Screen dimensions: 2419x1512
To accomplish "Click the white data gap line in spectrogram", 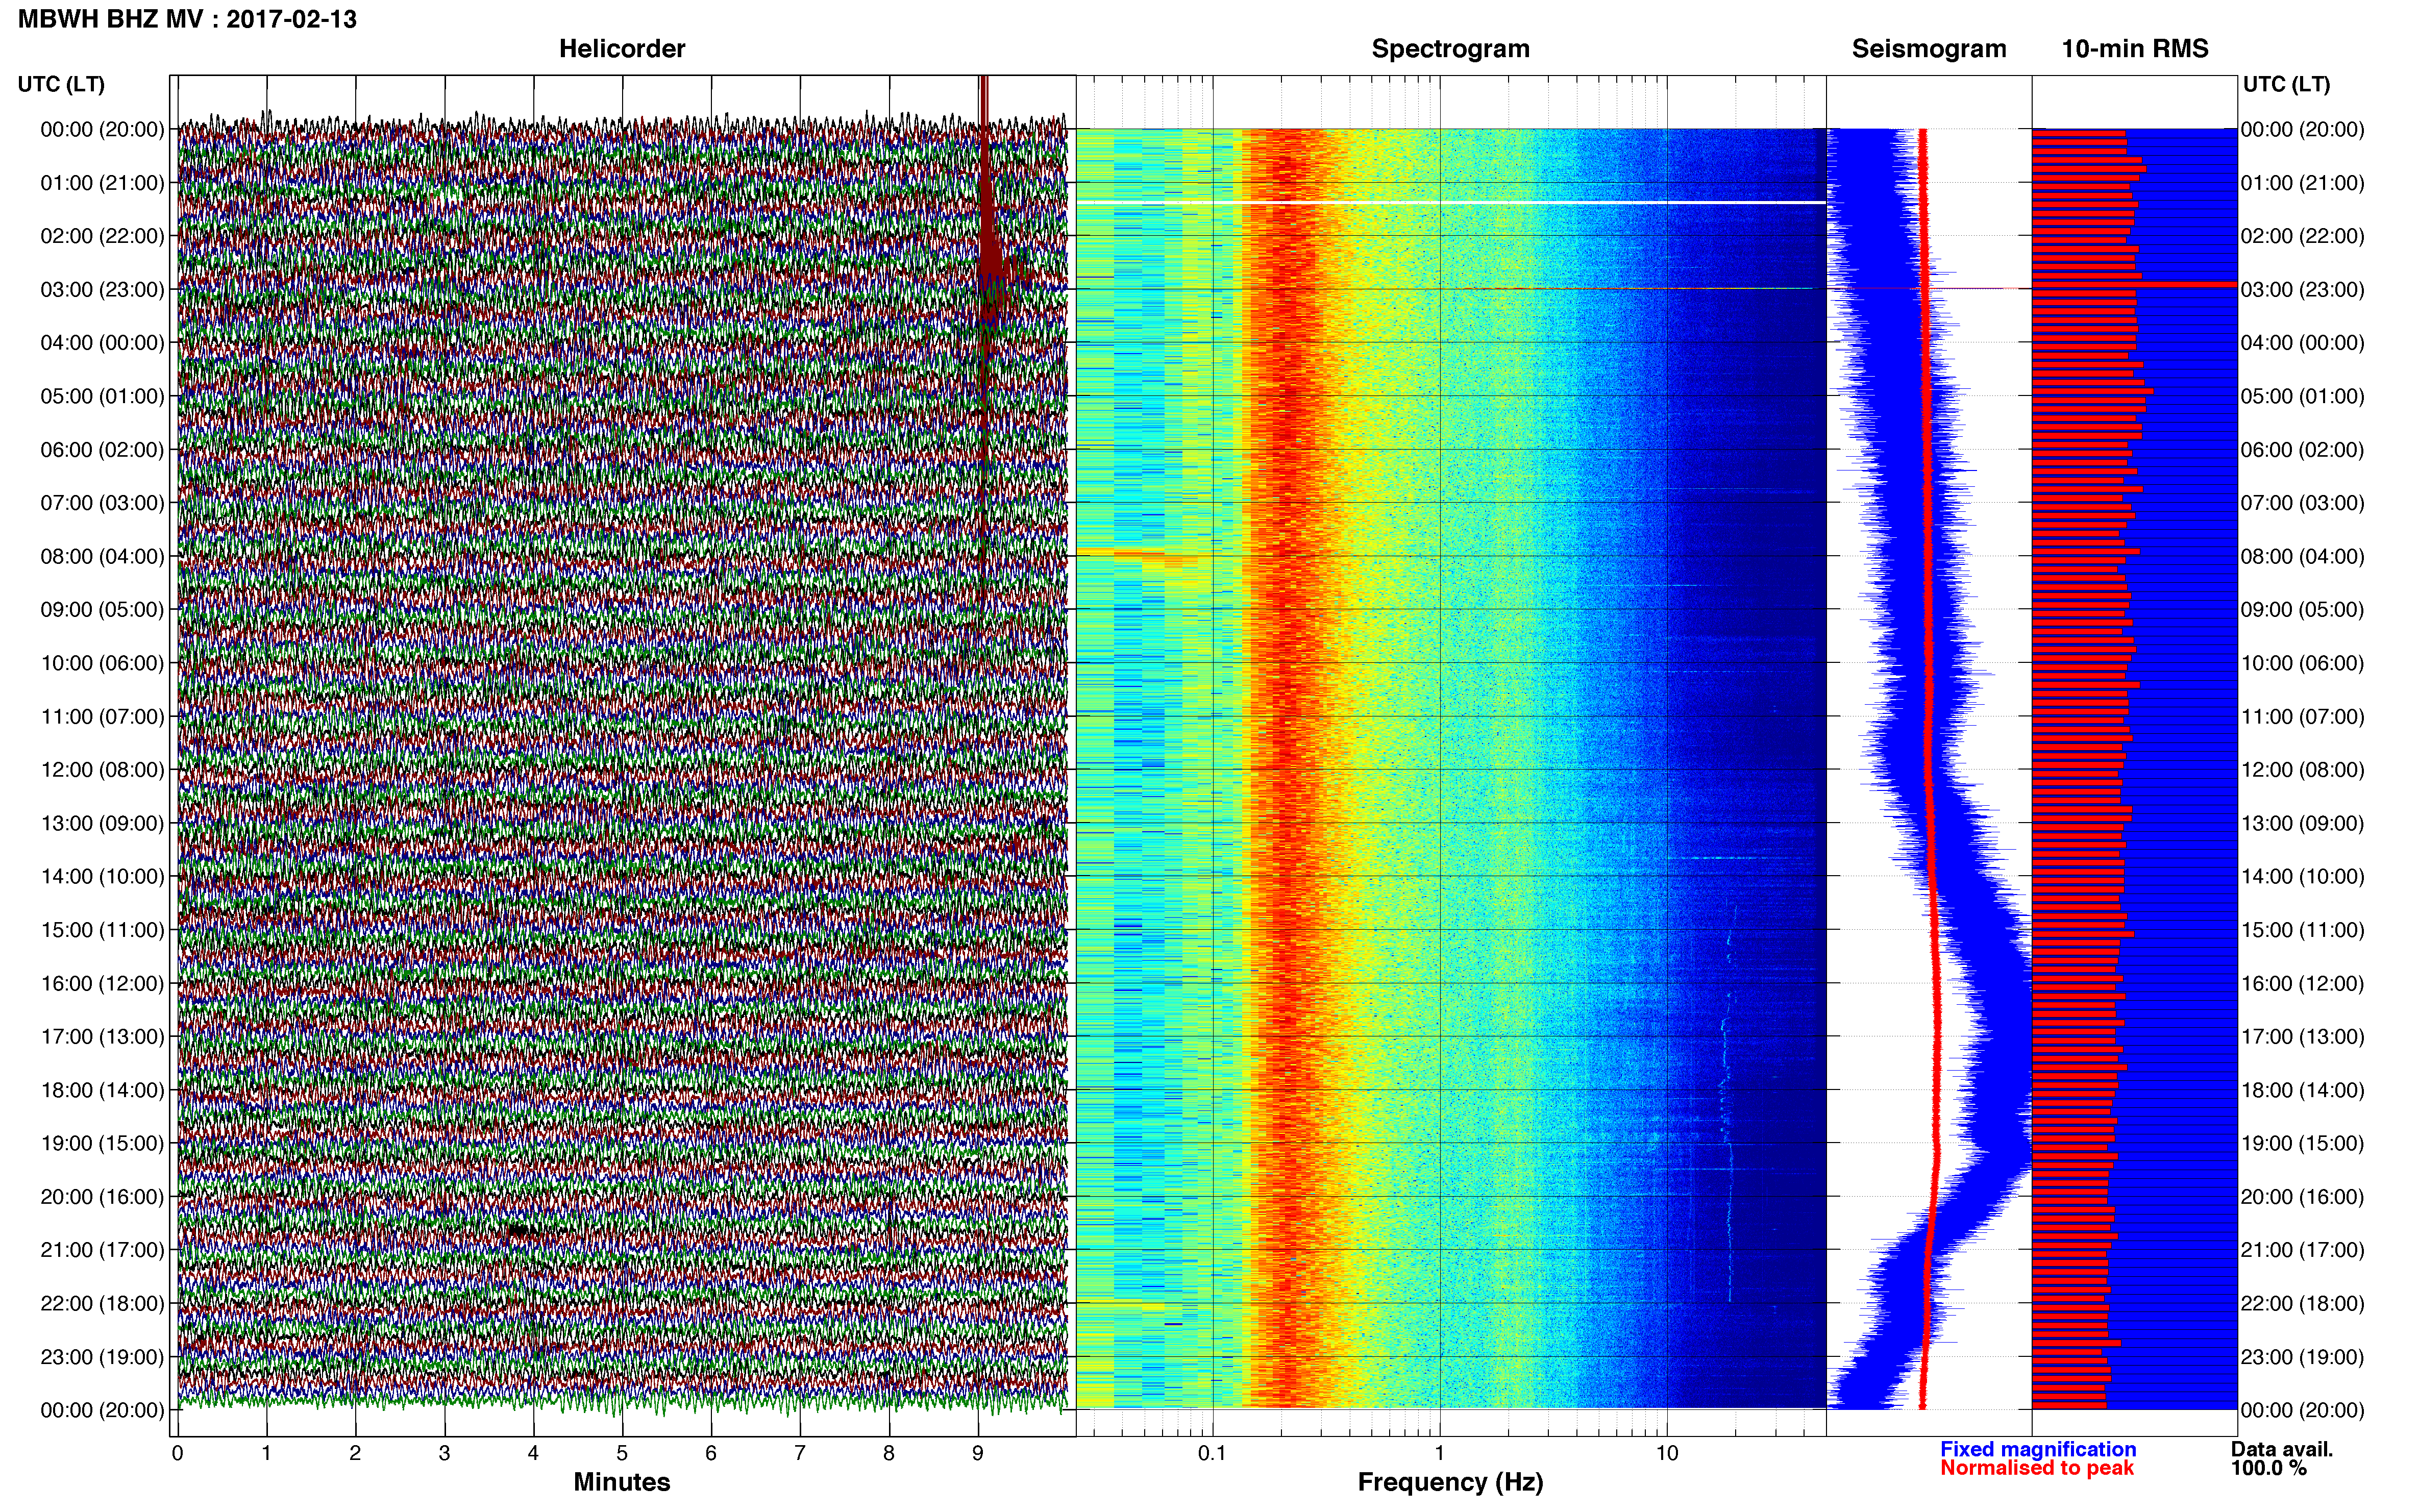I will pos(1451,202).
